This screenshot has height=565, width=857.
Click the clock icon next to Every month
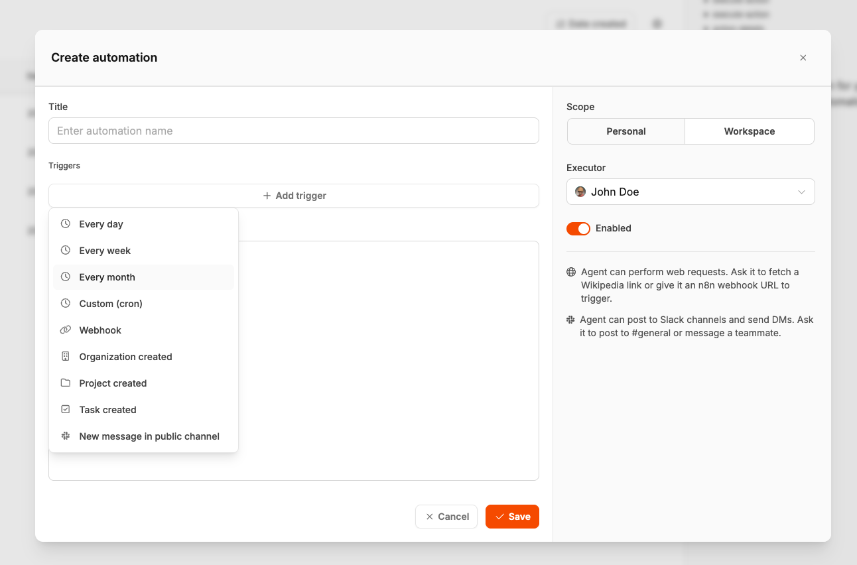(x=66, y=277)
